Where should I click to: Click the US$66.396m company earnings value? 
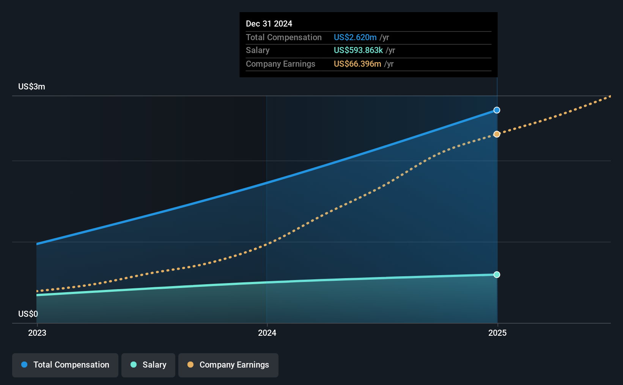[x=357, y=64]
